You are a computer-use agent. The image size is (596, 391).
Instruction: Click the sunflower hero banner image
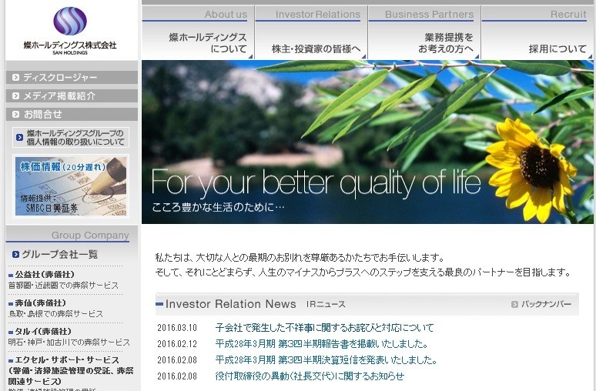tap(367, 142)
